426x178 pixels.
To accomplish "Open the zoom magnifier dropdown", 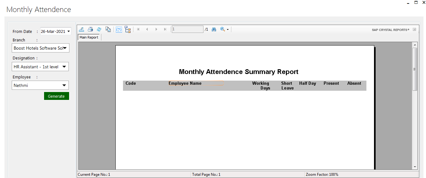I will [224, 29].
